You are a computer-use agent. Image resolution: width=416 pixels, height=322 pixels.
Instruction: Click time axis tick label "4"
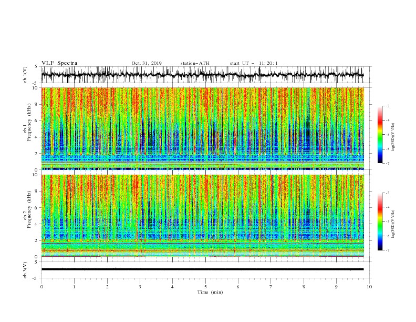(172, 287)
